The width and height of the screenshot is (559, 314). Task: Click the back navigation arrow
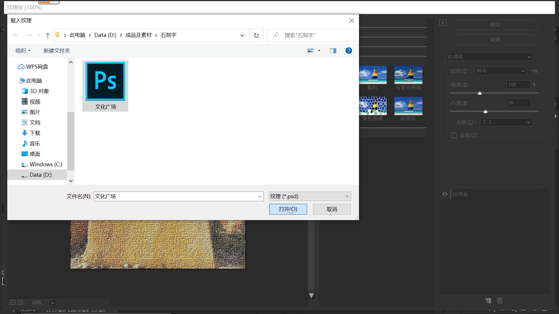click(16, 35)
